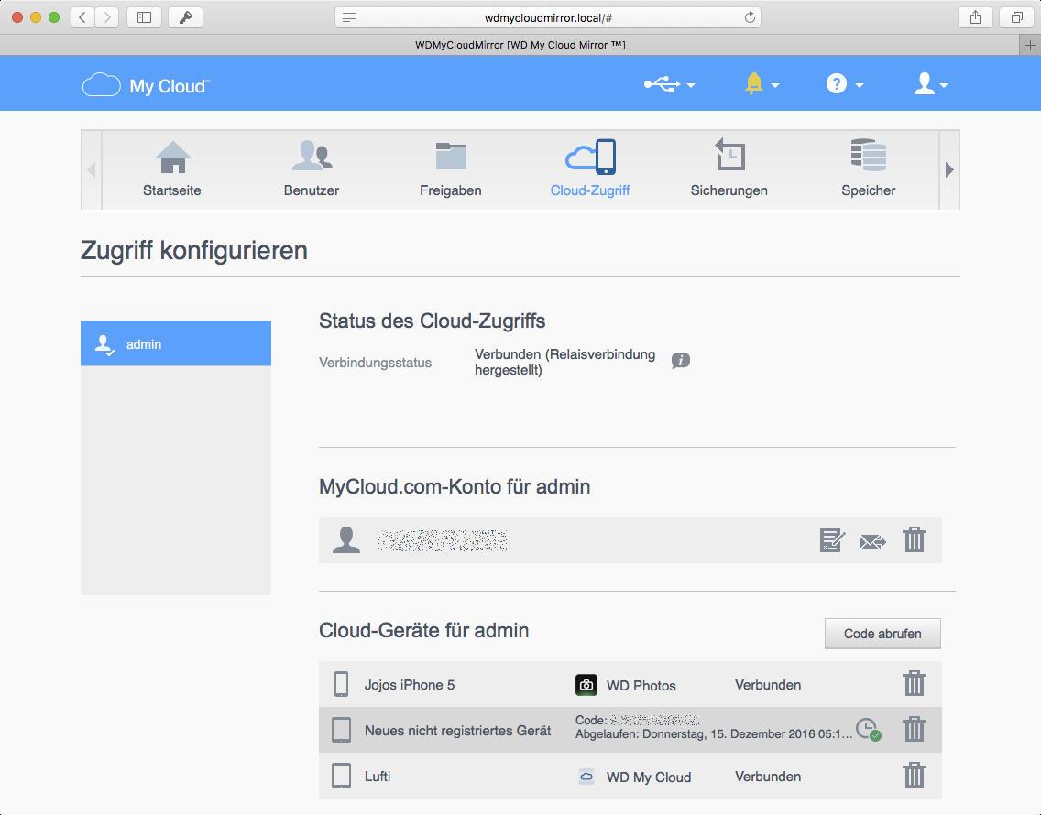Click the account avatar icon in MyCloud.com row
Screen dimensions: 1041x815
coord(345,540)
